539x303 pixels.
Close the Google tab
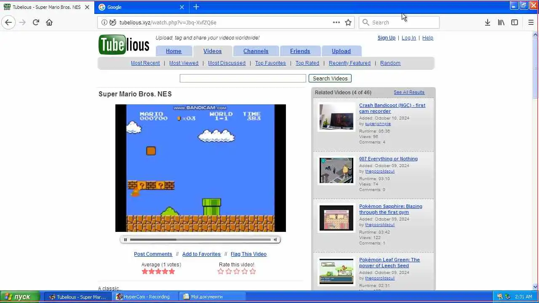pos(182,7)
